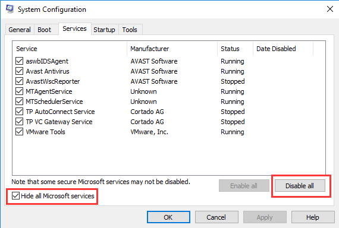339x228 pixels.
Task: Click the Apply button
Action: pyautogui.click(x=265, y=217)
